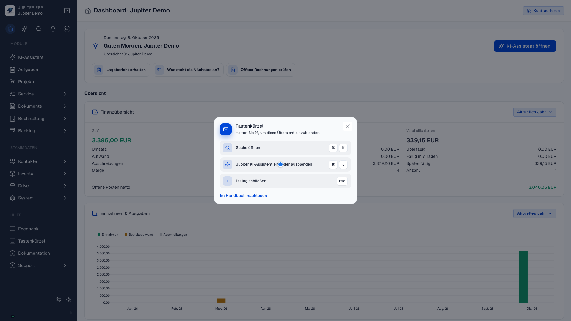Click the sun greeting icon
The width and height of the screenshot is (571, 321).
[x=95, y=46]
